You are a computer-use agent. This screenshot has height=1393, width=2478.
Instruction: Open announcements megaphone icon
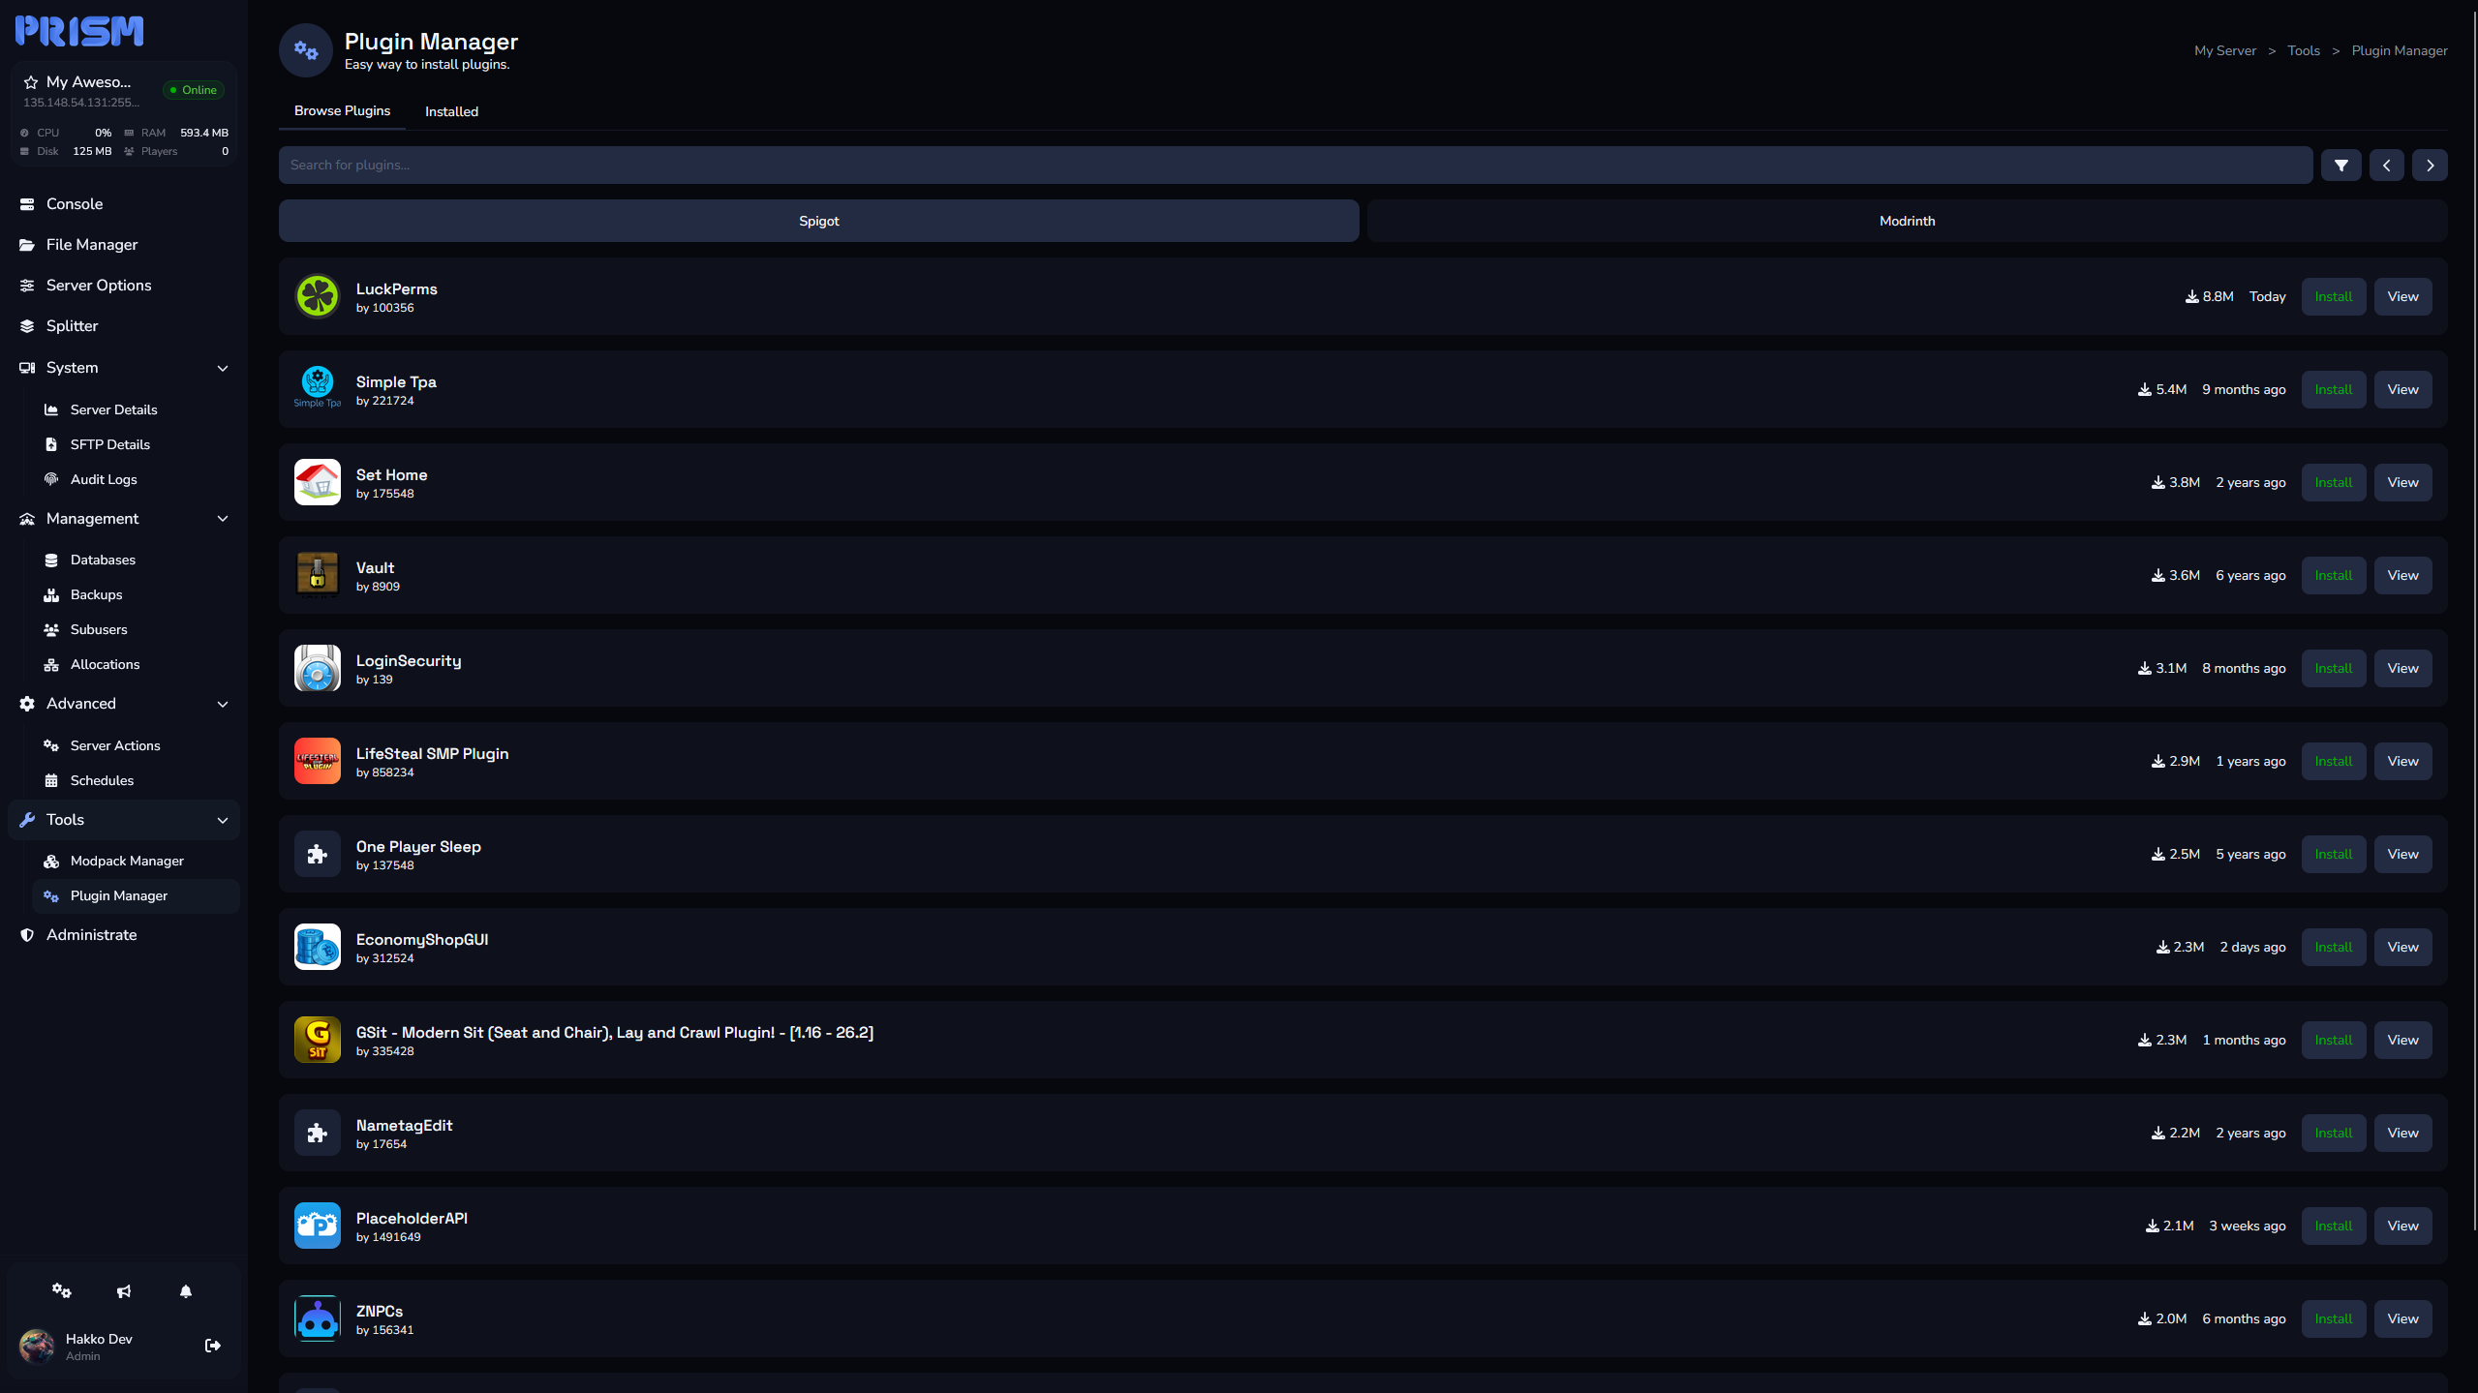tap(124, 1291)
